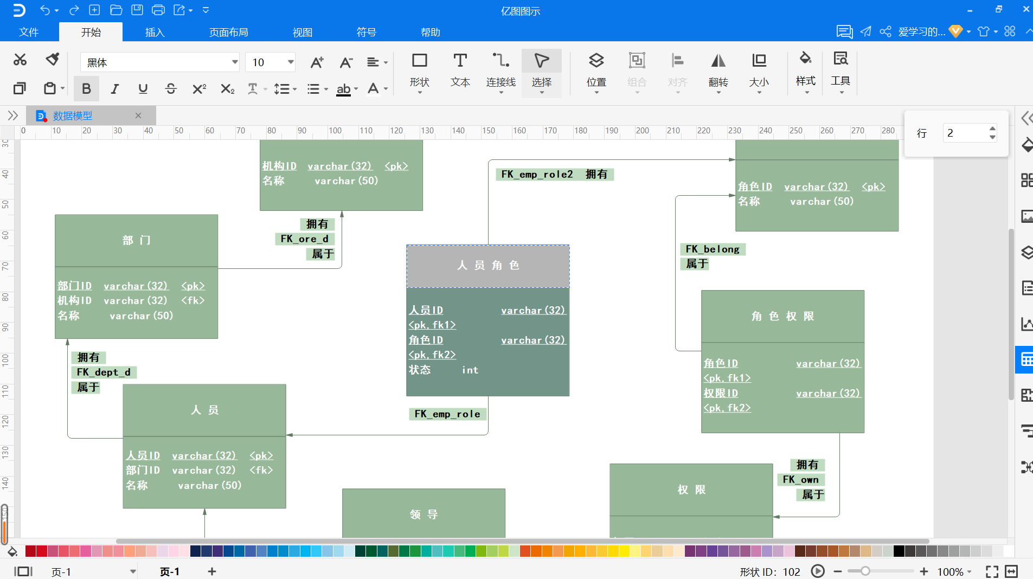
Task: Open the image panel icon in right sidebar
Action: click(1026, 216)
